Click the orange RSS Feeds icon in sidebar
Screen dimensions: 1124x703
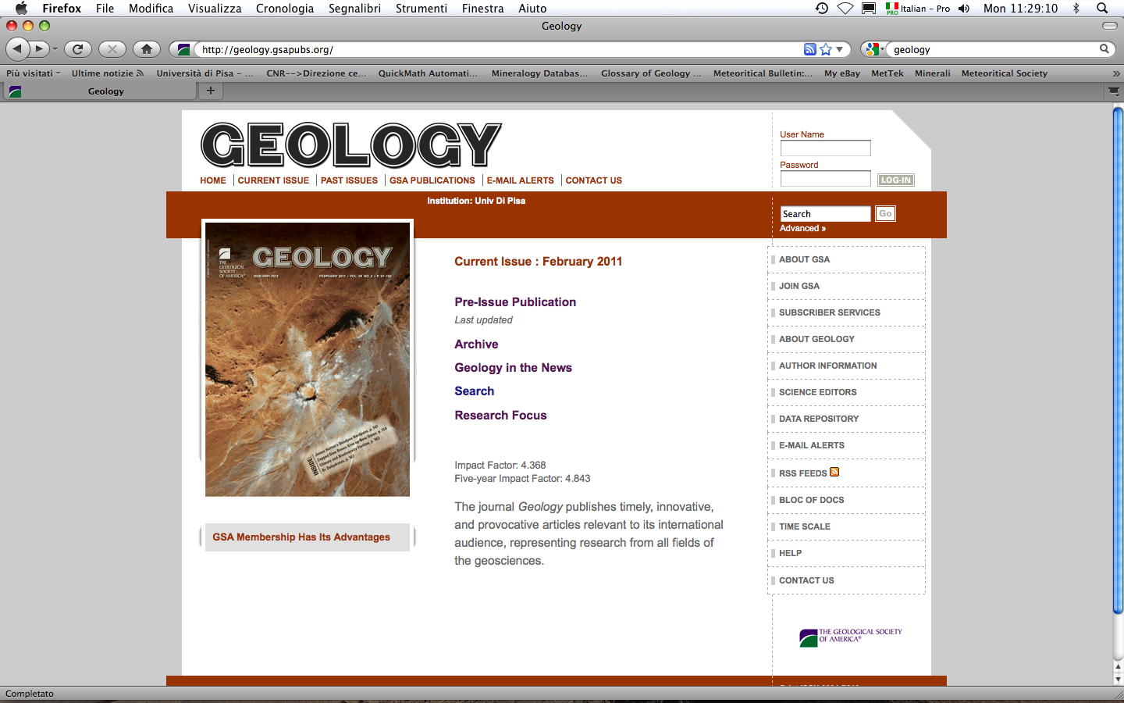(x=834, y=472)
